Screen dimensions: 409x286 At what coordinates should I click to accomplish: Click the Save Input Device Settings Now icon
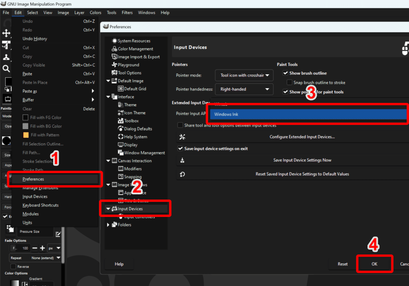coord(183,160)
